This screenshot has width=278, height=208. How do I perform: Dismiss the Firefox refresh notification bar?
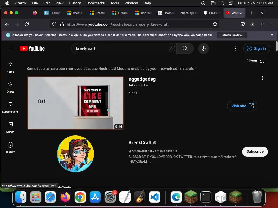click(272, 35)
